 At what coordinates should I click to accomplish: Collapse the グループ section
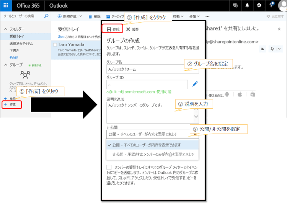tap(6, 65)
